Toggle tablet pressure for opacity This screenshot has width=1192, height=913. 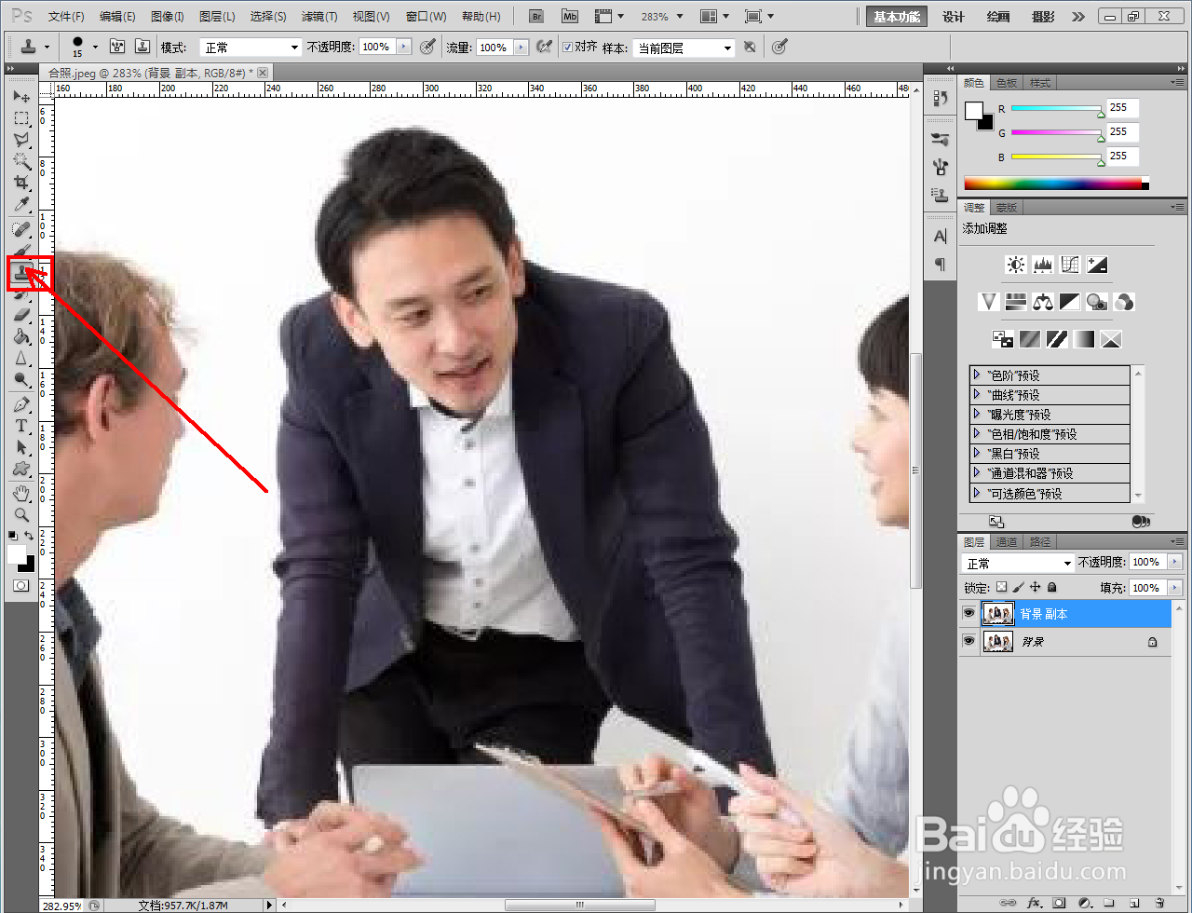coord(427,47)
